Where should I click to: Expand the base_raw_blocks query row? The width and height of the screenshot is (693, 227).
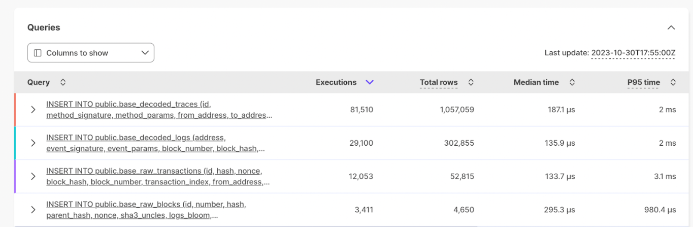[x=33, y=210]
